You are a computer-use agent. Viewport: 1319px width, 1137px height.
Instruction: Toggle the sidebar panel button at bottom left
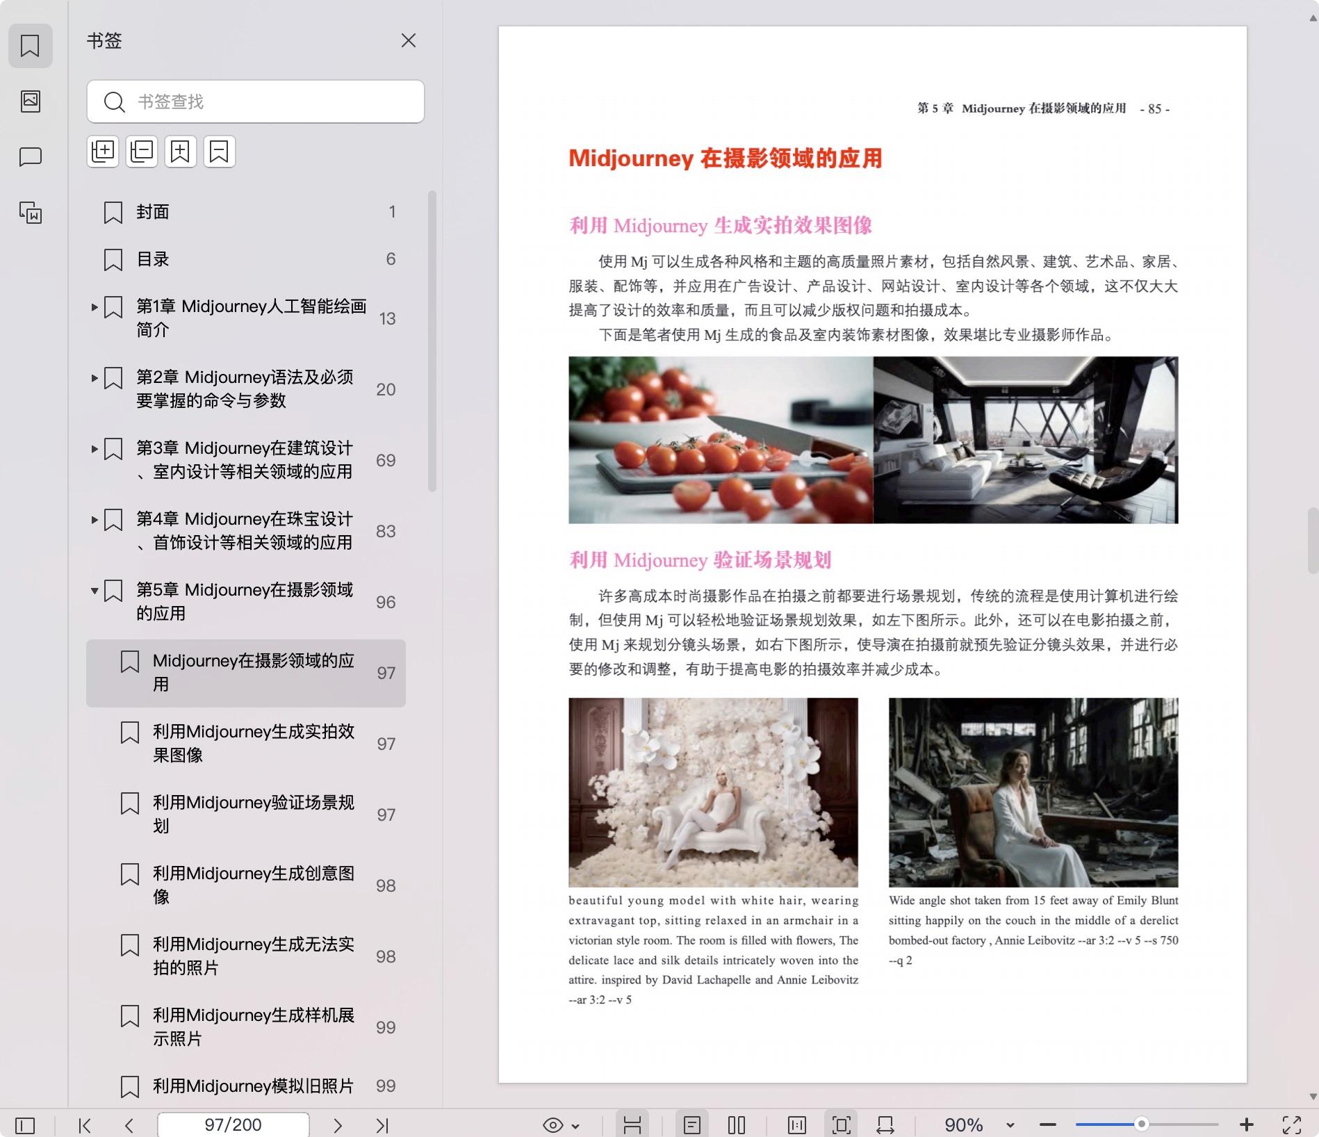25,1124
